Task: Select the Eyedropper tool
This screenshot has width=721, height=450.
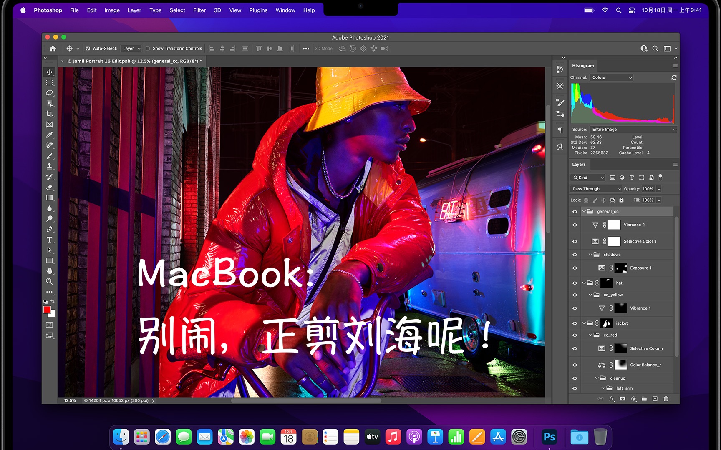Action: 49,135
